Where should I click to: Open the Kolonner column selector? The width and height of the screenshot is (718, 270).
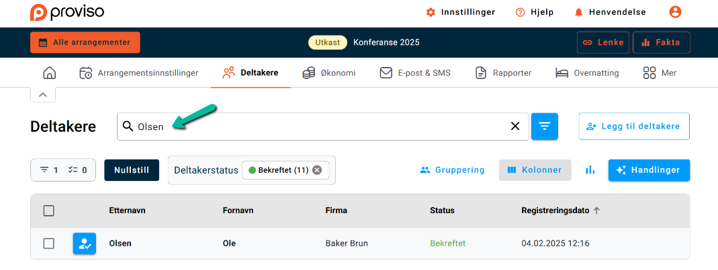535,170
